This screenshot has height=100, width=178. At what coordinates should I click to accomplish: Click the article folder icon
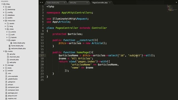[x=10, y=32]
